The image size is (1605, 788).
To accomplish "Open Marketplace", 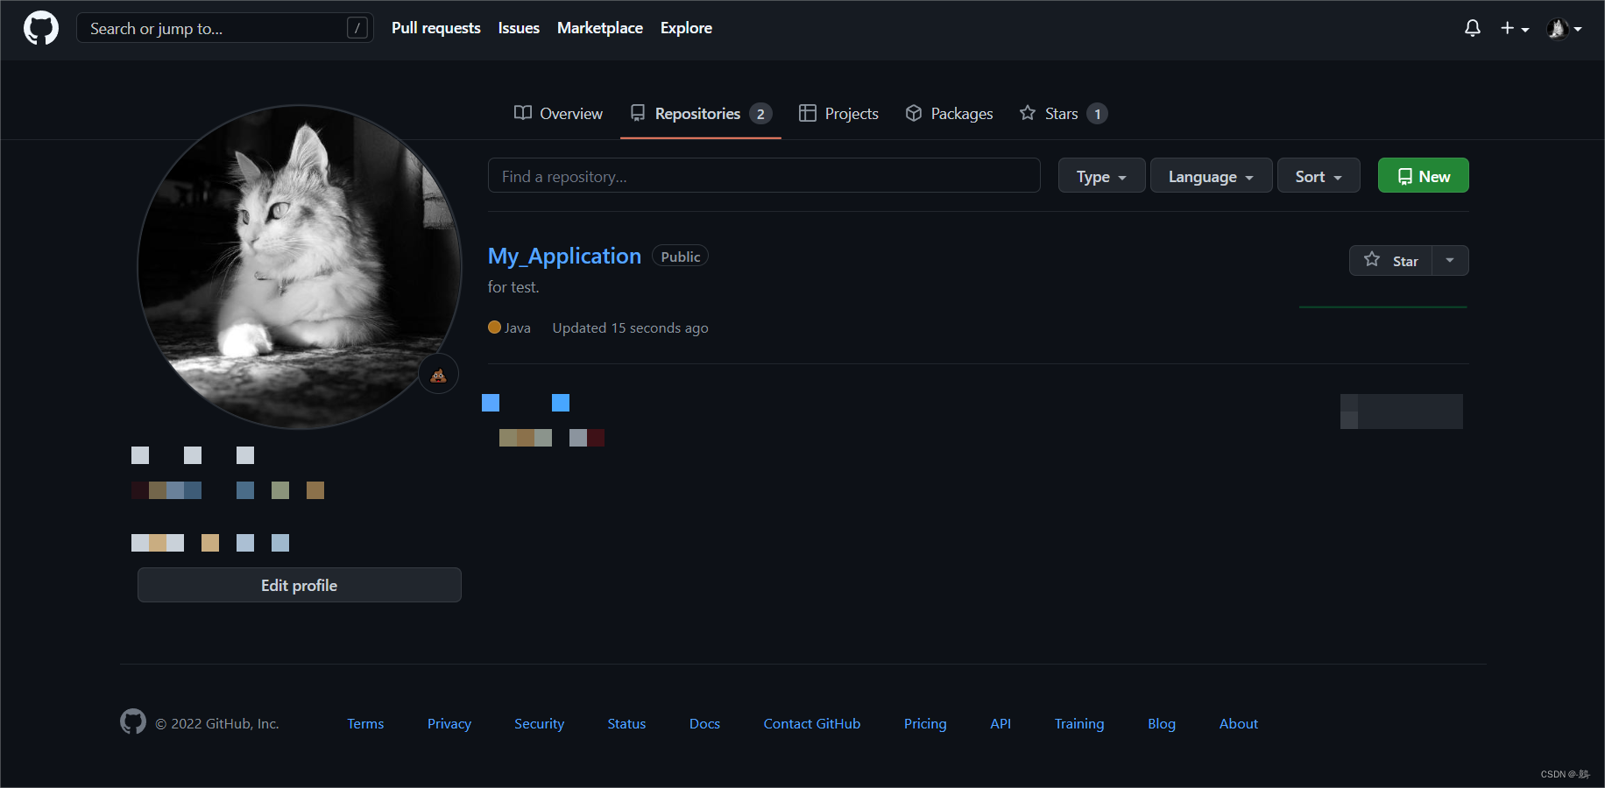I will pos(600,28).
